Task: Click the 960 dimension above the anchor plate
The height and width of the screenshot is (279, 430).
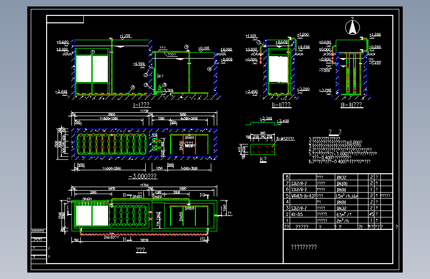Action: (263, 133)
